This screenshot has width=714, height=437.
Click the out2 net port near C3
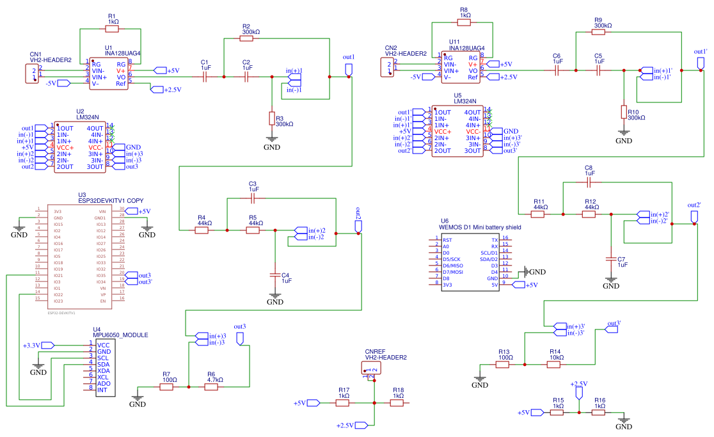(358, 226)
